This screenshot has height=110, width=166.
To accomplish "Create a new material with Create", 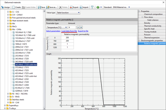I will click(x=16, y=7).
